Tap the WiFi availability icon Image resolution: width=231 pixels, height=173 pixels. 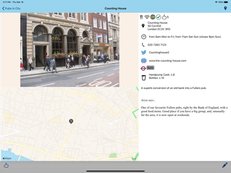tap(147, 17)
